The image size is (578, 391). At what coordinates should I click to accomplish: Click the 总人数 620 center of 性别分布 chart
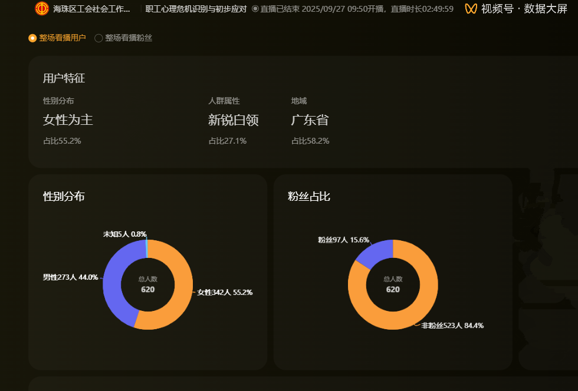point(147,285)
